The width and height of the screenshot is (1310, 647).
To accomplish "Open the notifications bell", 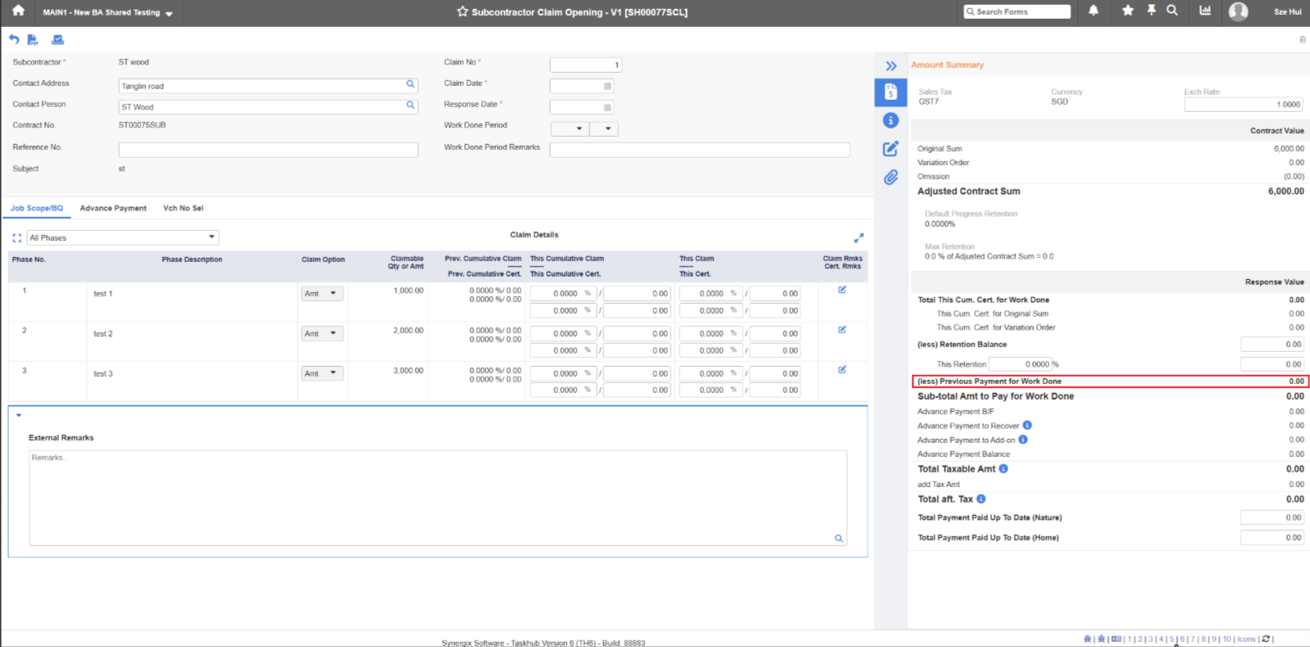I will pos(1094,11).
